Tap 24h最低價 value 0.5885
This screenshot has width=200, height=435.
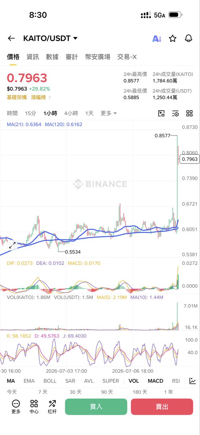point(131,98)
